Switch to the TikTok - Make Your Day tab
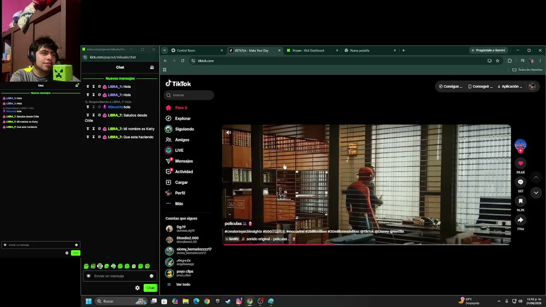 tap(255, 50)
